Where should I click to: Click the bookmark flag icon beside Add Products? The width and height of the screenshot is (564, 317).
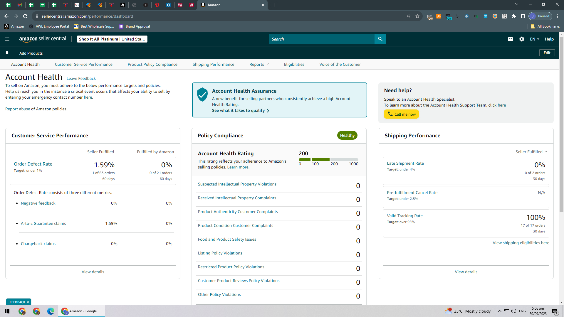point(7,53)
